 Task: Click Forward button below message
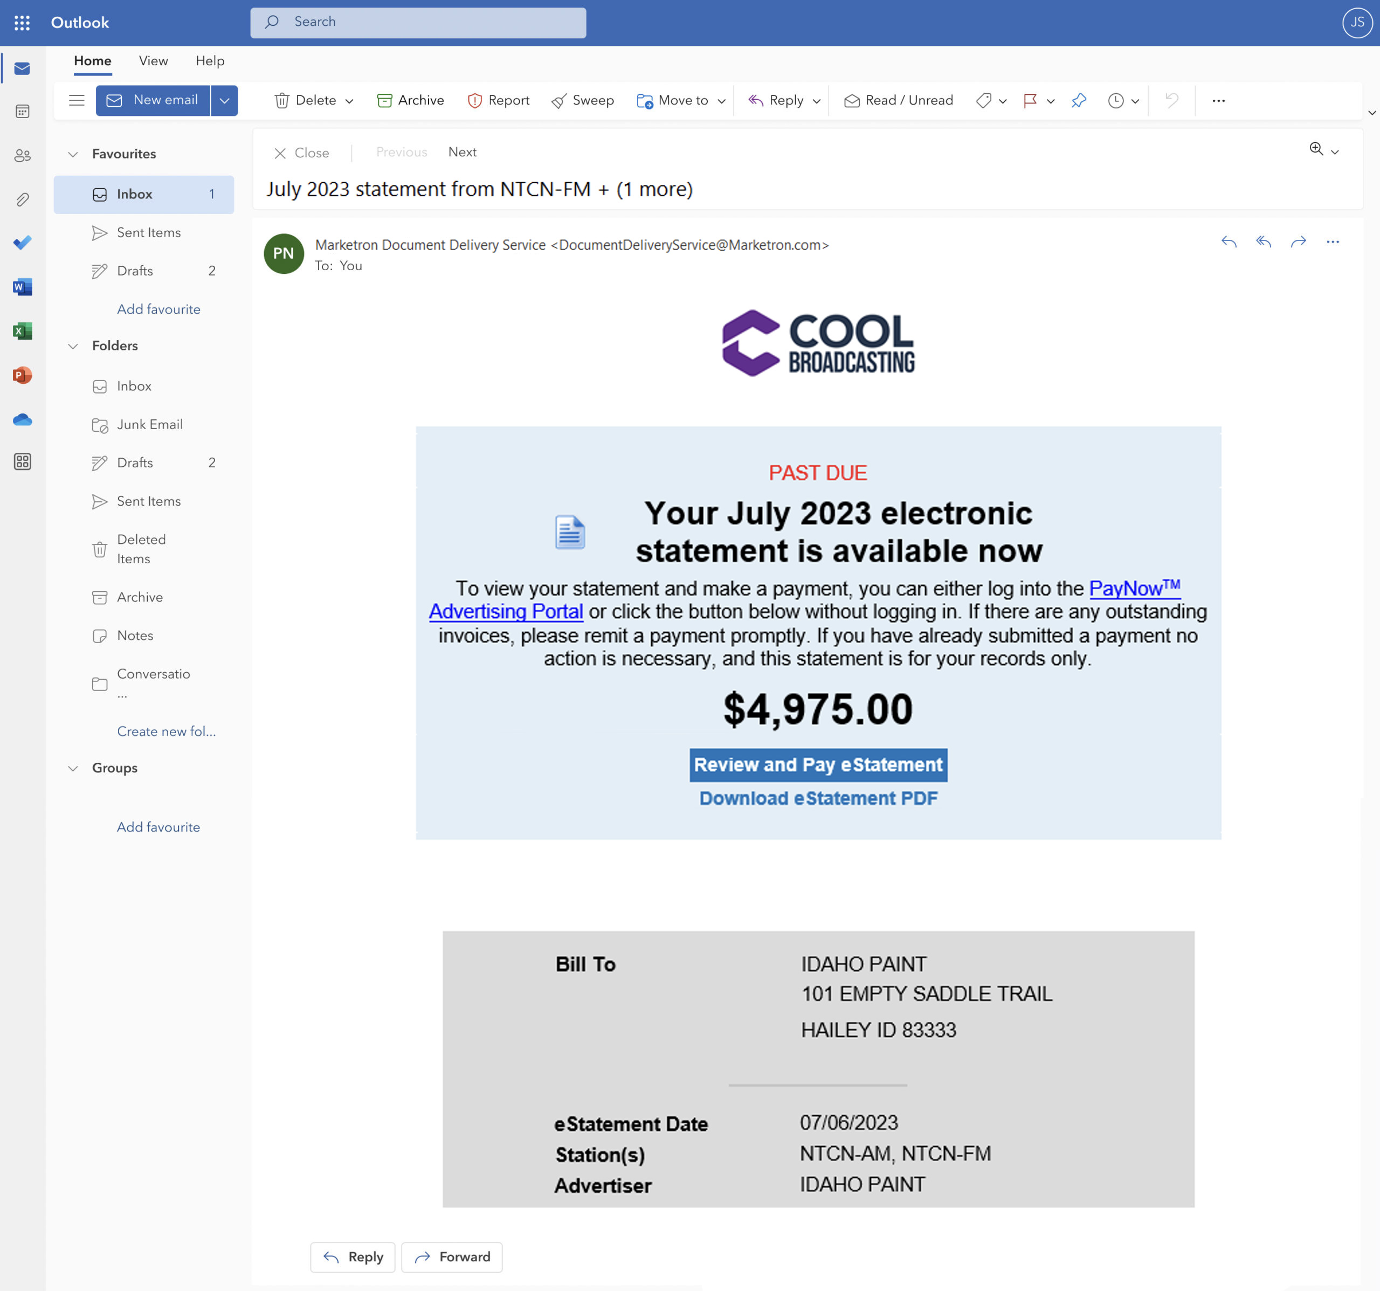tap(452, 1257)
